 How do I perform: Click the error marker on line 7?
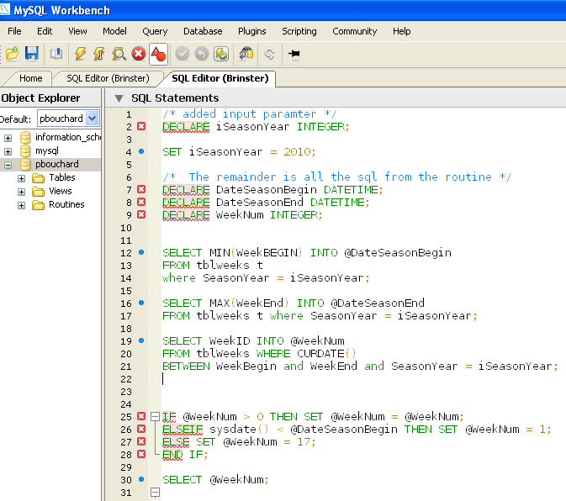point(141,189)
